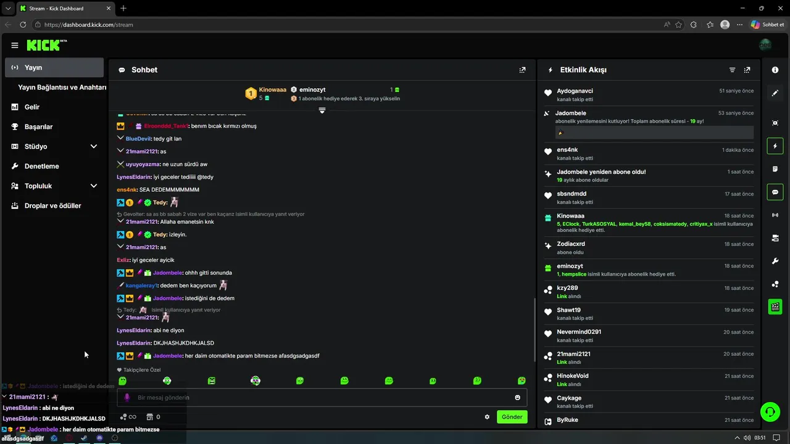Pop out the Sohbet chat panel
The width and height of the screenshot is (790, 444).
coord(523,70)
